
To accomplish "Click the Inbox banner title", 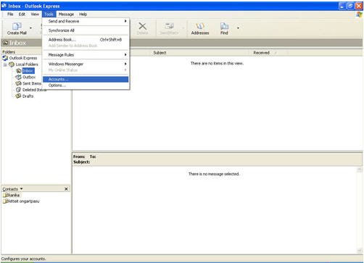I will pos(17,43).
